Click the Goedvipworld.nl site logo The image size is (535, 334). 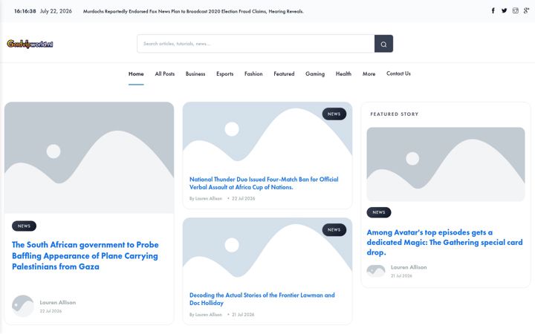[30, 44]
